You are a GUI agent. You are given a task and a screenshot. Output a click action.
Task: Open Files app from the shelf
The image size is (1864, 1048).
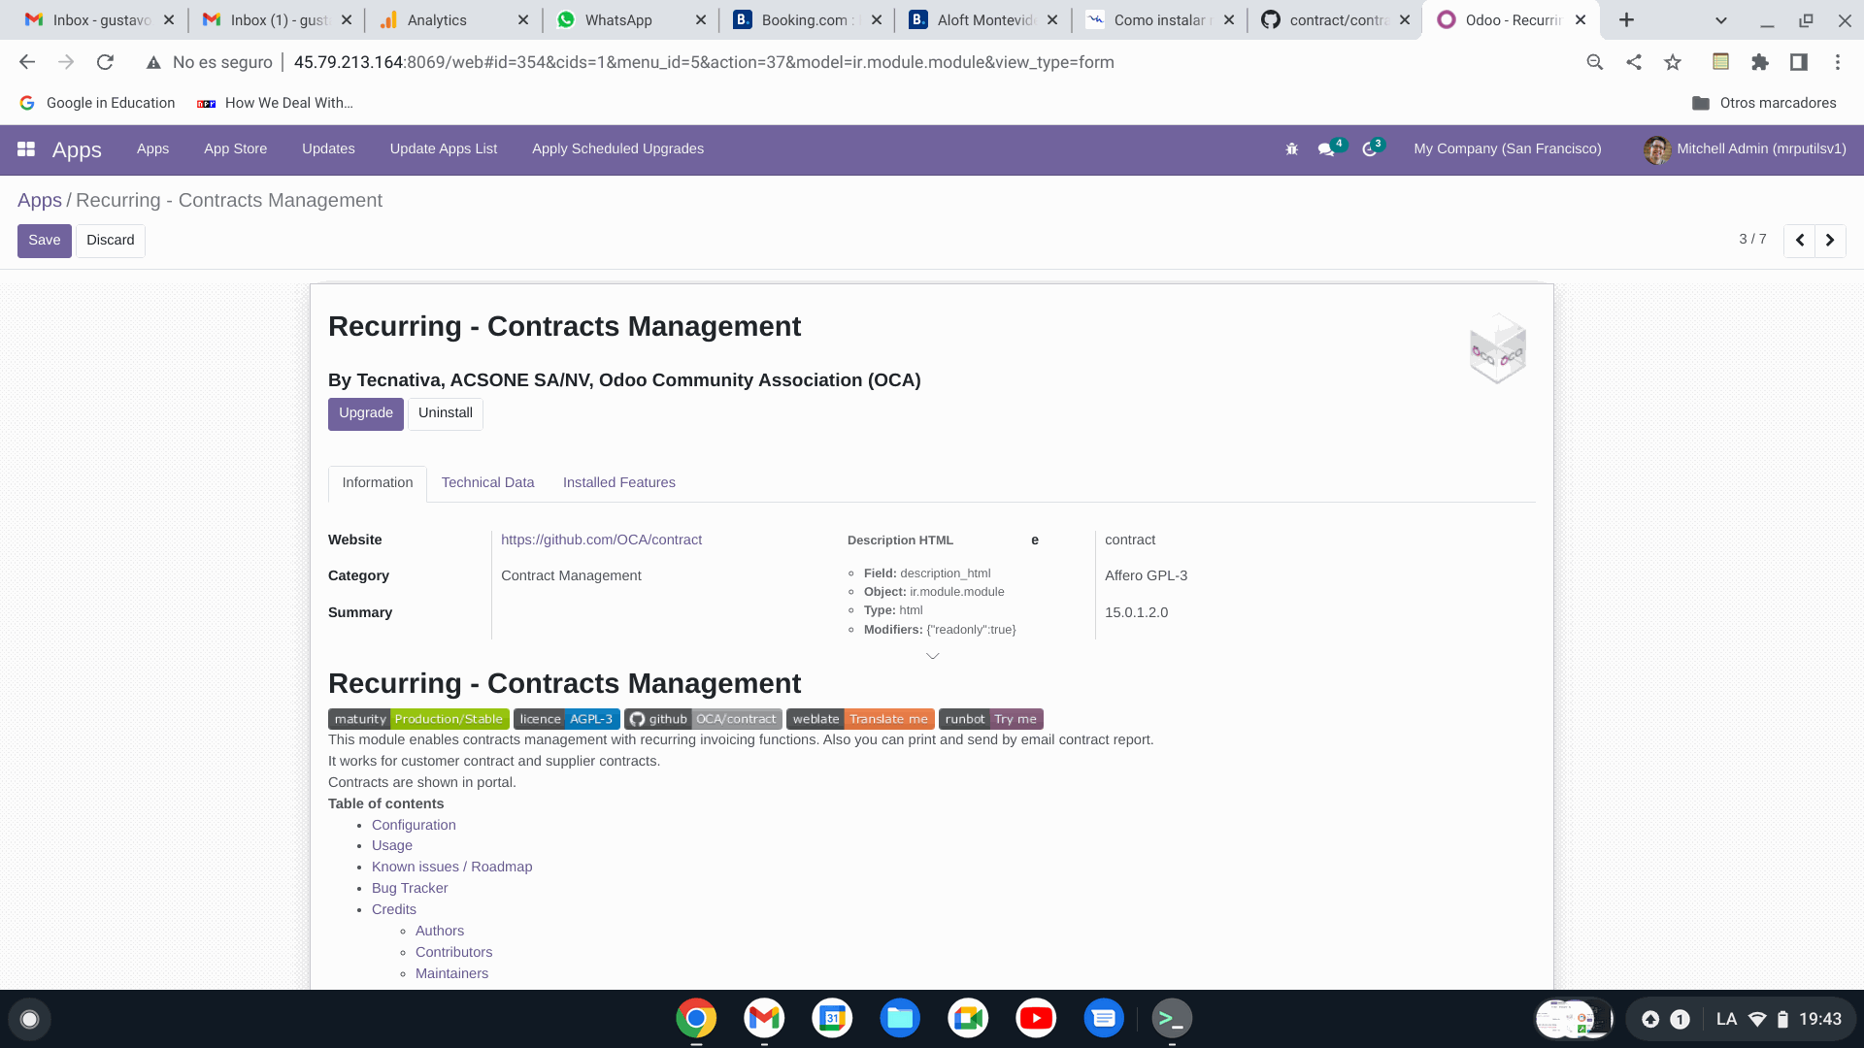(900, 1018)
